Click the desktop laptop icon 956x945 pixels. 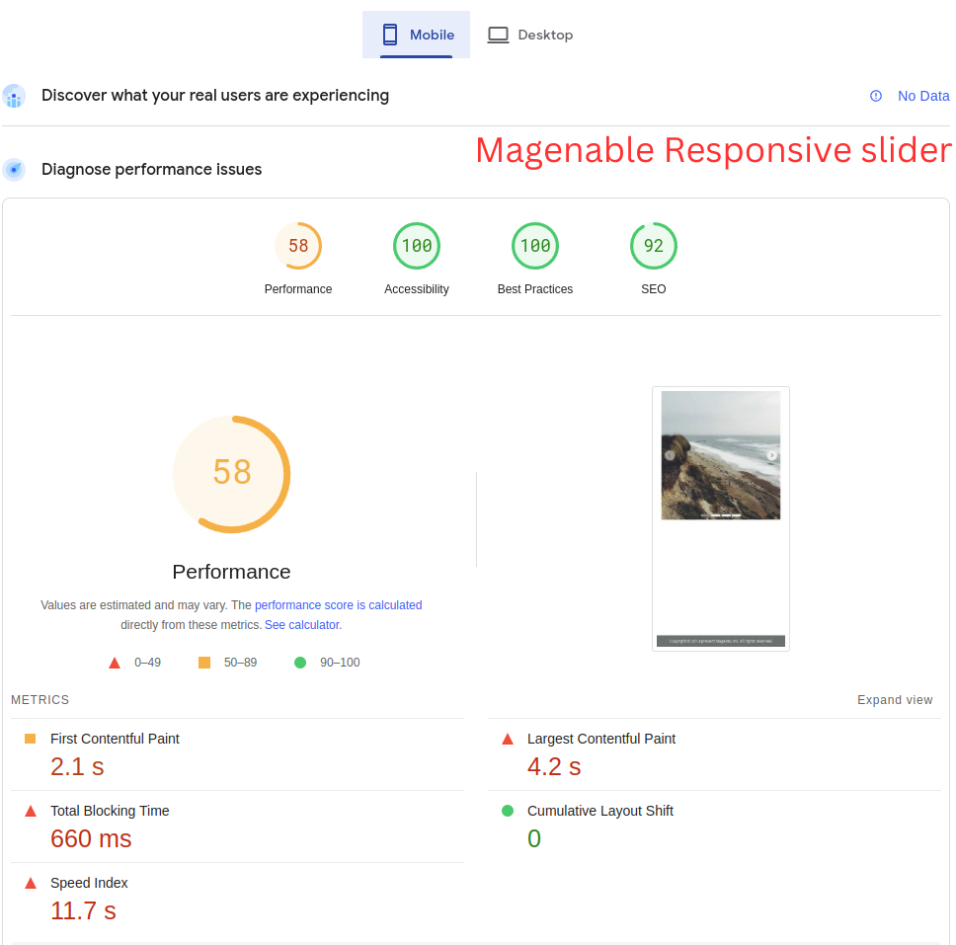coord(498,35)
